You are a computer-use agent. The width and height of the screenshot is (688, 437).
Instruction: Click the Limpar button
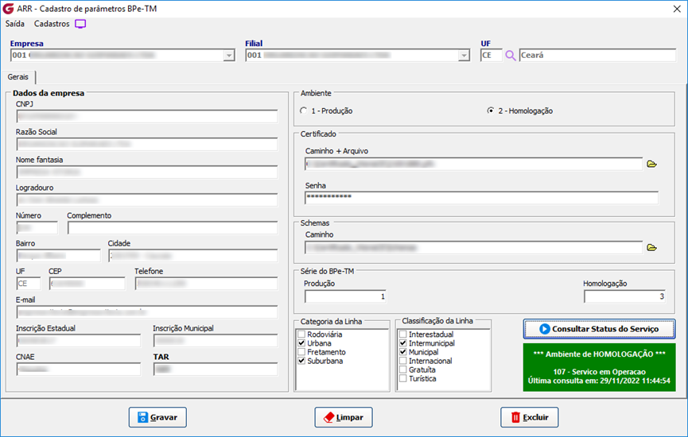click(344, 417)
